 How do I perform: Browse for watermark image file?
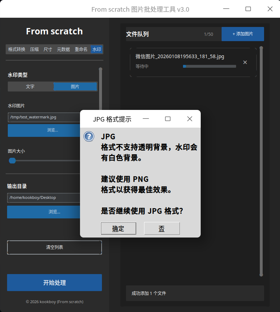[44, 130]
